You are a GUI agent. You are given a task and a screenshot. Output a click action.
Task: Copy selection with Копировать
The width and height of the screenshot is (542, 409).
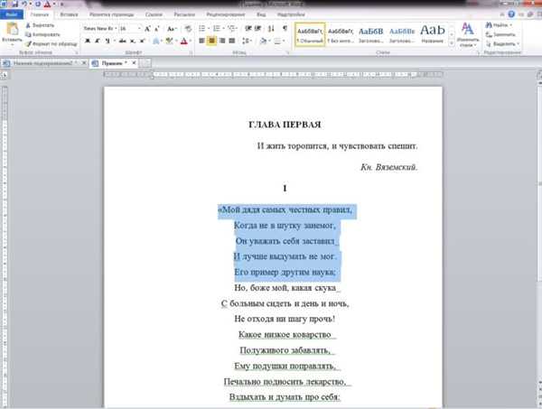(42, 34)
